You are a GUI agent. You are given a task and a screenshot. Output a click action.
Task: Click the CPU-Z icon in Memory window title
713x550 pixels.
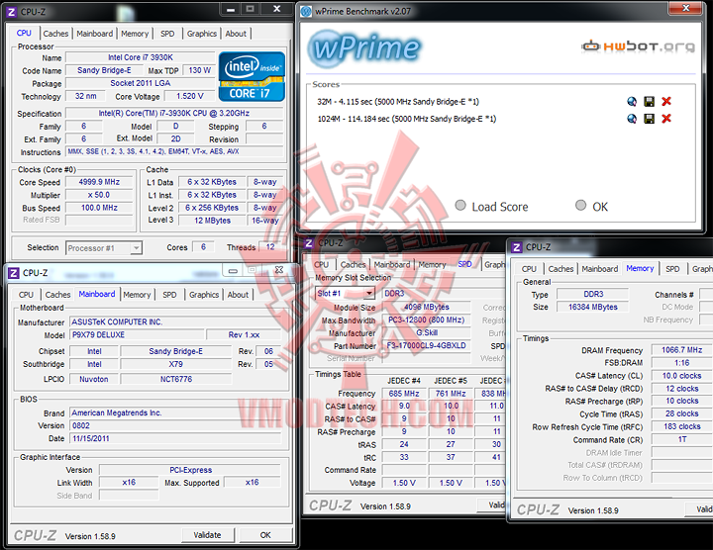516,247
